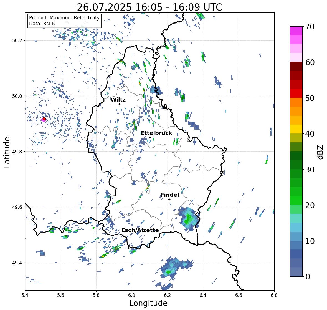Click the Findel city label
The height and width of the screenshot is (310, 327).
pos(170,195)
